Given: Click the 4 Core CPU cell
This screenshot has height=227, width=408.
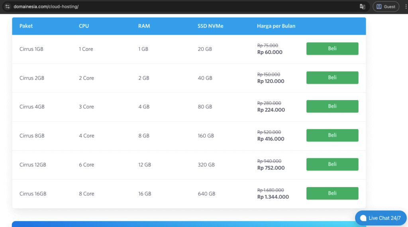Looking at the screenshot, I should (x=86, y=136).
